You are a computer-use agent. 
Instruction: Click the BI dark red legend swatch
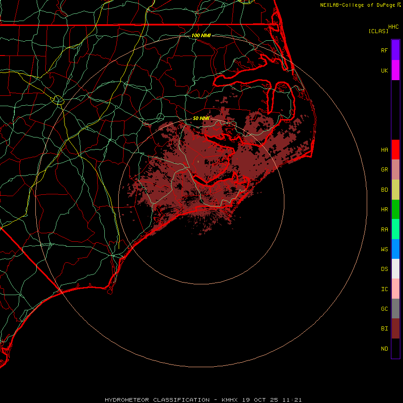[x=395, y=329]
